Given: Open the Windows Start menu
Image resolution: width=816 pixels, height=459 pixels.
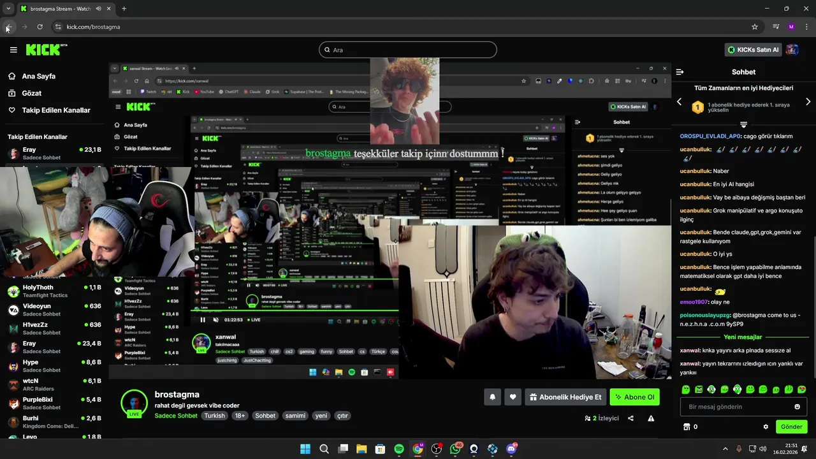Looking at the screenshot, I should [305, 449].
